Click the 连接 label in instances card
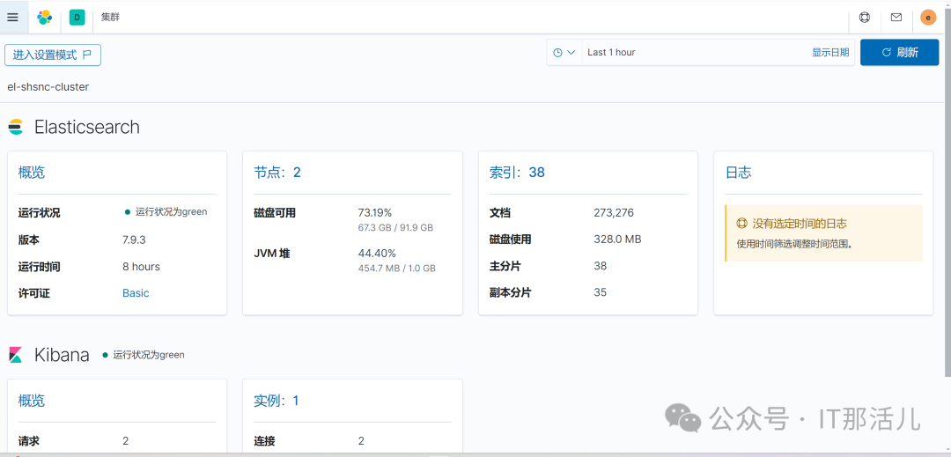This screenshot has width=951, height=457. click(x=264, y=441)
